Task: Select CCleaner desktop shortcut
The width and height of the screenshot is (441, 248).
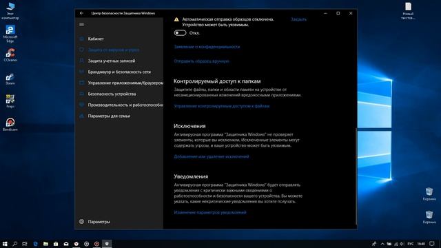Action: 10,55
